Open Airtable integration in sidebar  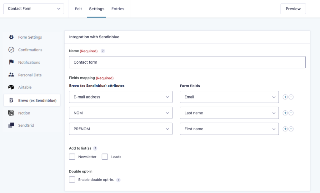click(25, 87)
